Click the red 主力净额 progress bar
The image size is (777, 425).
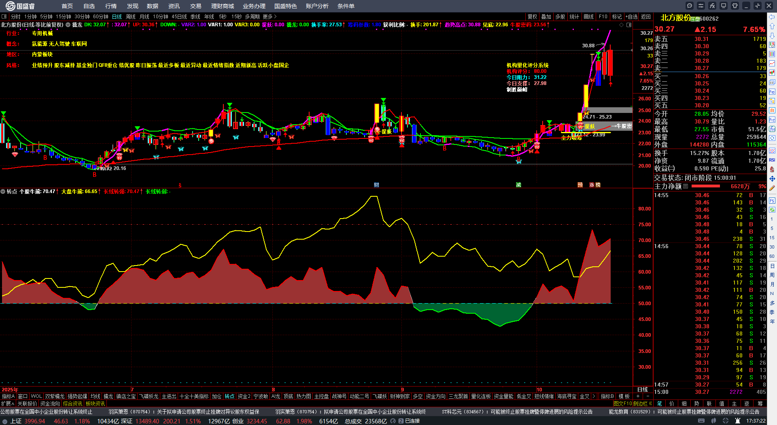click(x=706, y=186)
